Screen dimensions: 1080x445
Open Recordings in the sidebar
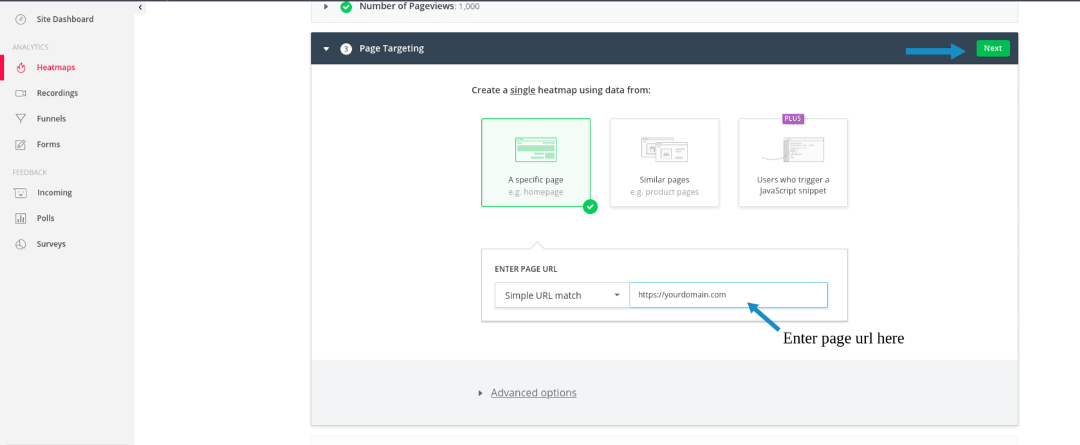click(x=57, y=93)
